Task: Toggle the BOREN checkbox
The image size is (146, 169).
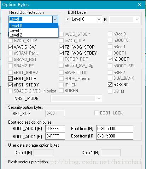Action: click(61, 91)
